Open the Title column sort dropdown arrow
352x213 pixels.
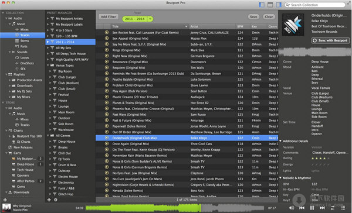186,26
